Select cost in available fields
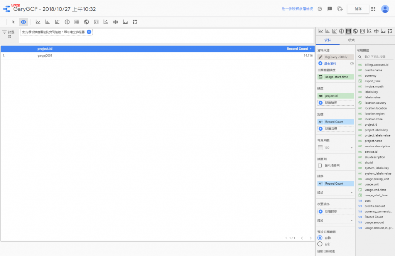The height and width of the screenshot is (256, 395). [368, 201]
